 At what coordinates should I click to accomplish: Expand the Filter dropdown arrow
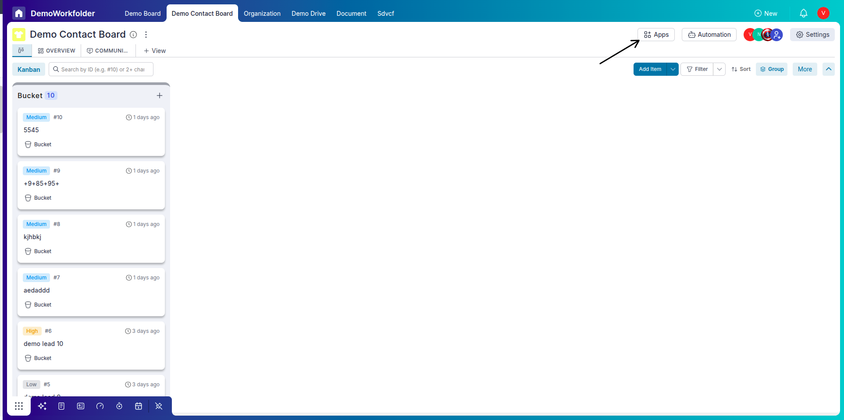pos(719,69)
